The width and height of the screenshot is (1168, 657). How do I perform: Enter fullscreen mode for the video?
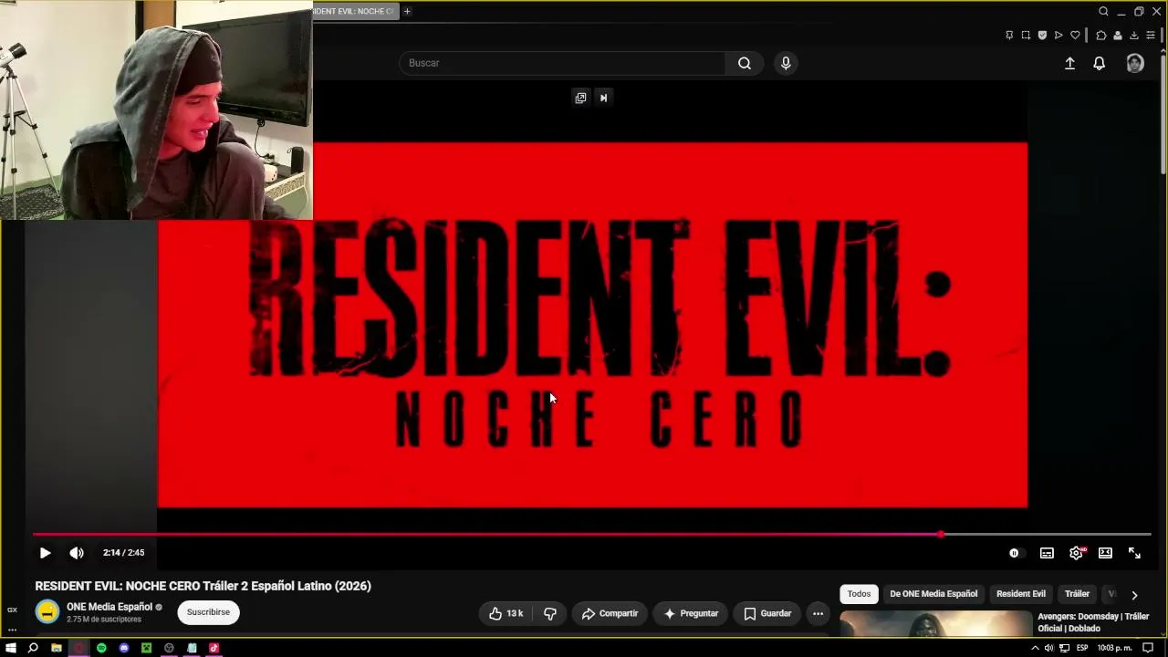(x=1134, y=553)
